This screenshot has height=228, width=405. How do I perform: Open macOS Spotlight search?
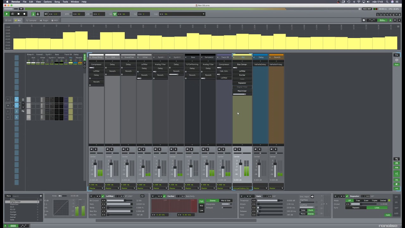click(x=387, y=2)
